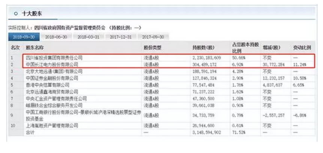The width and height of the screenshot is (323, 153).
Task: View the 2017-12-31 shareholder data tab
Action: pos(121,37)
